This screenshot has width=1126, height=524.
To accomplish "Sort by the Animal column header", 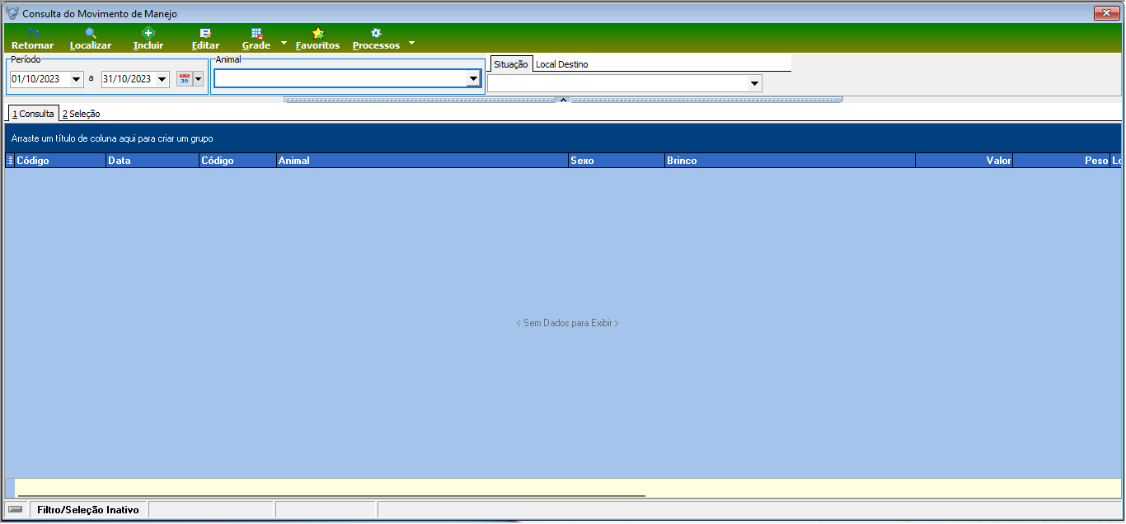I will (422, 161).
